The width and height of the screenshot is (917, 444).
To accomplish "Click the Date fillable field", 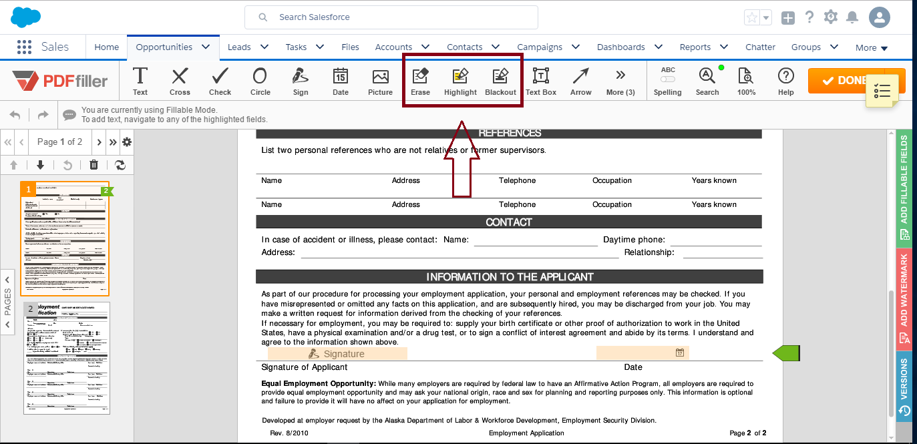I will click(643, 353).
